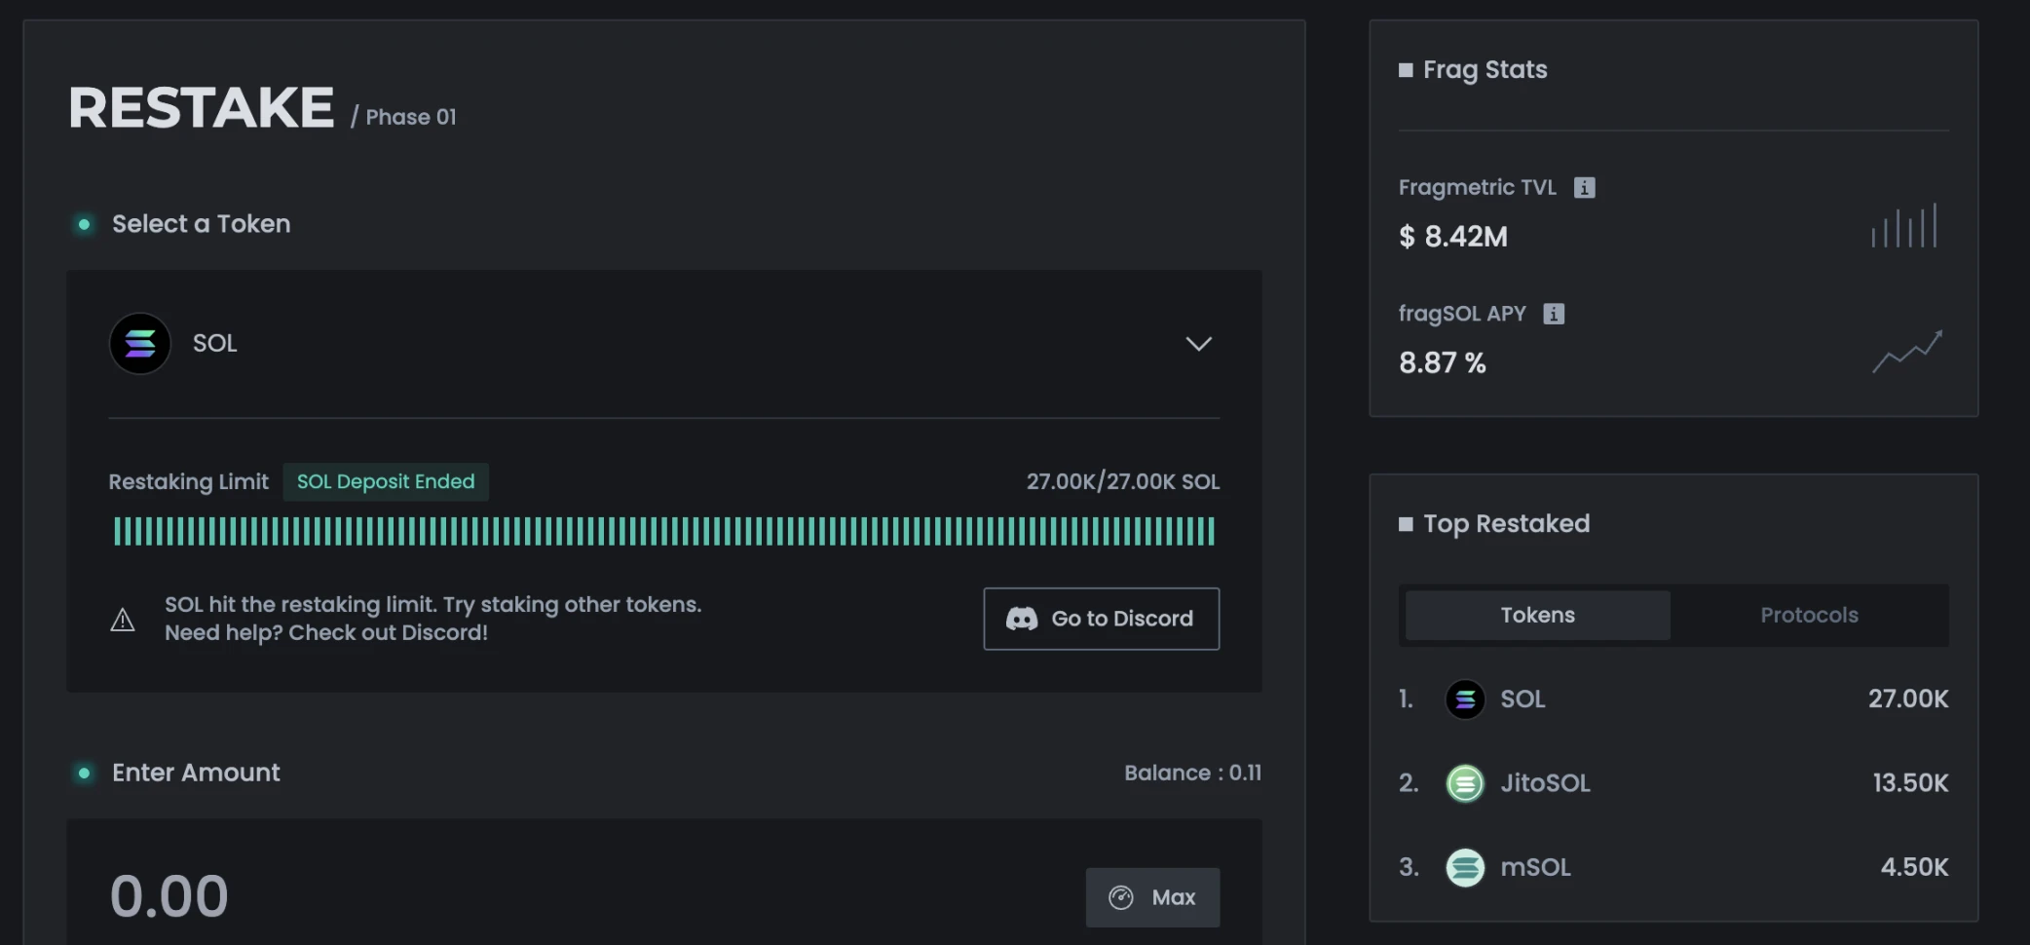The image size is (2030, 945).
Task: Open the SOL token dropdown
Action: (662, 344)
